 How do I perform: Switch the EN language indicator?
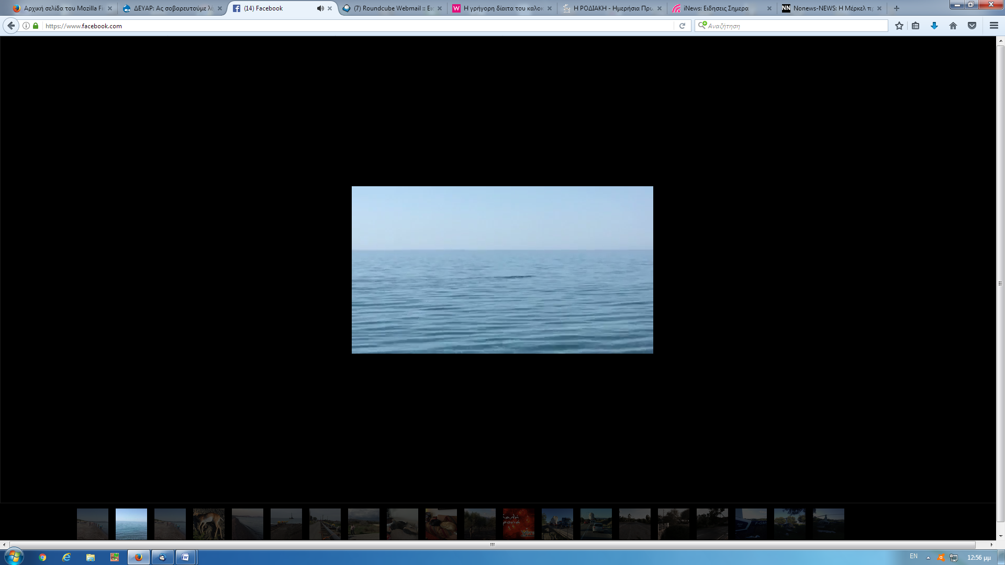(913, 556)
